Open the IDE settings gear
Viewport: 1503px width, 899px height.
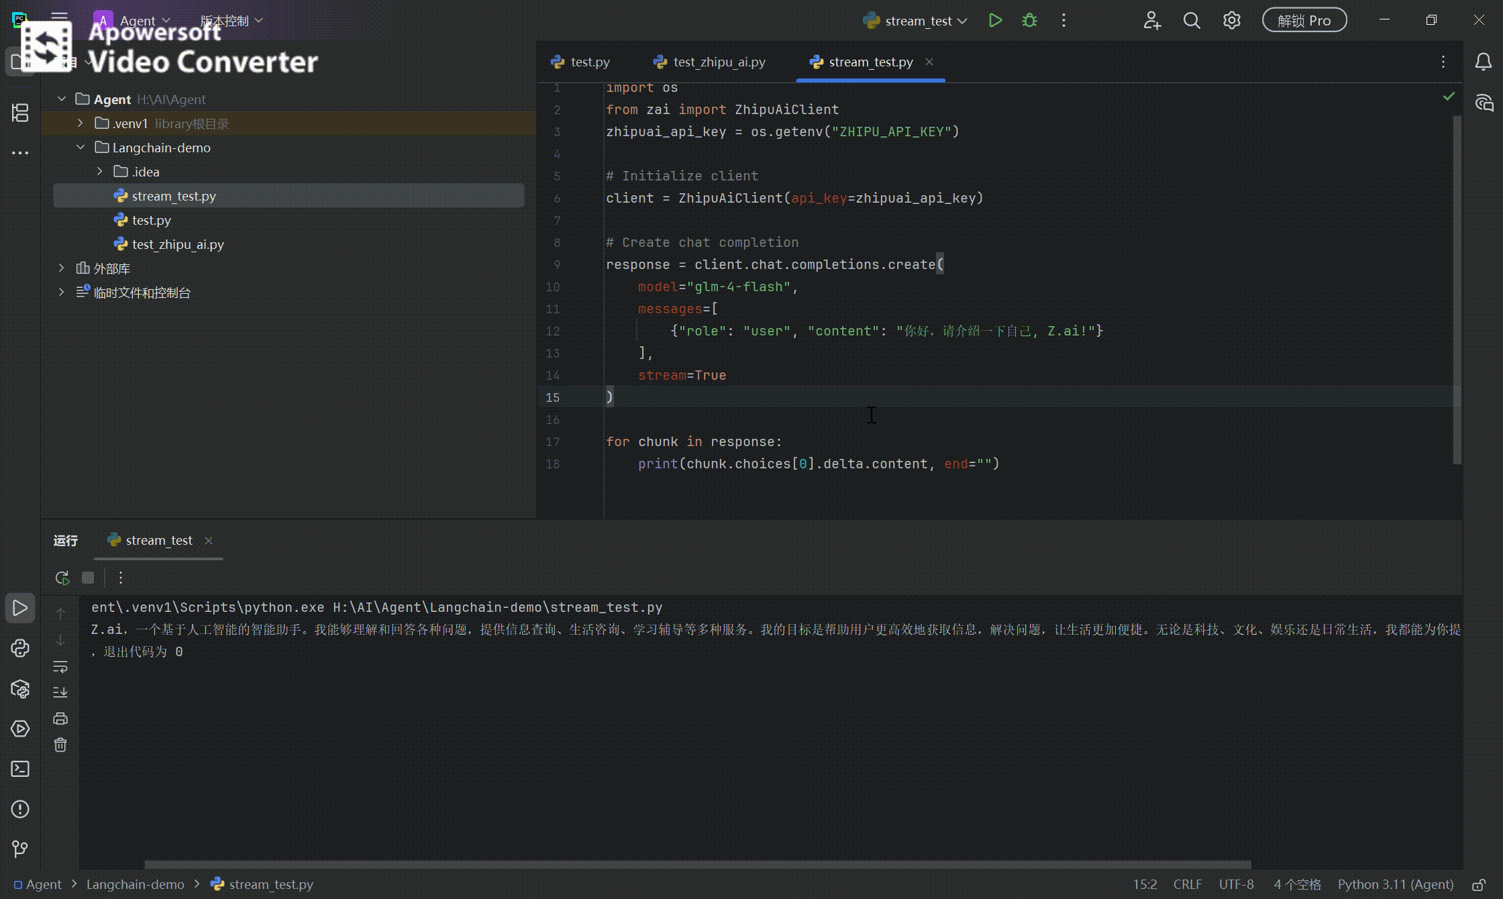[1231, 21]
